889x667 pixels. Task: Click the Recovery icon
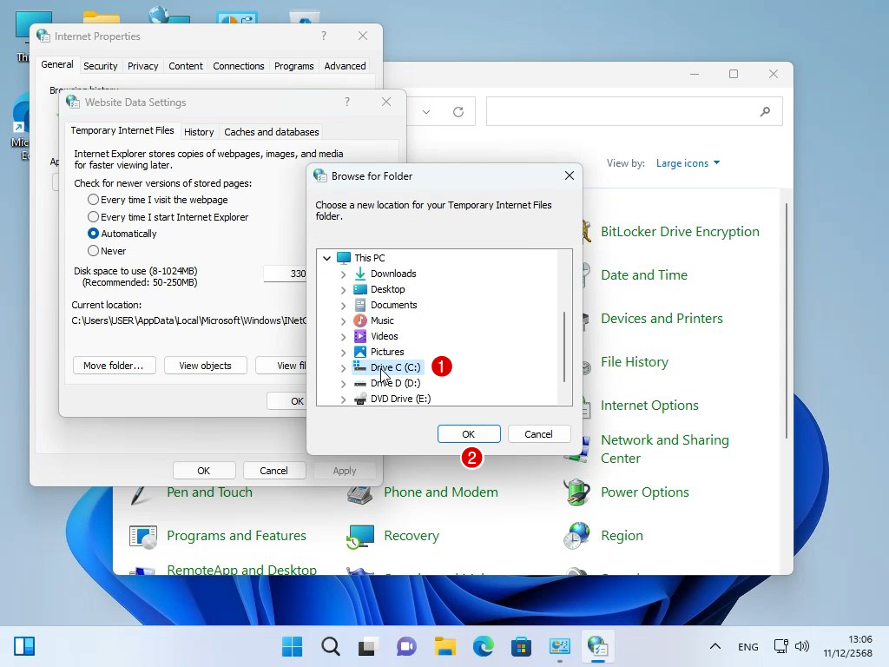click(360, 536)
